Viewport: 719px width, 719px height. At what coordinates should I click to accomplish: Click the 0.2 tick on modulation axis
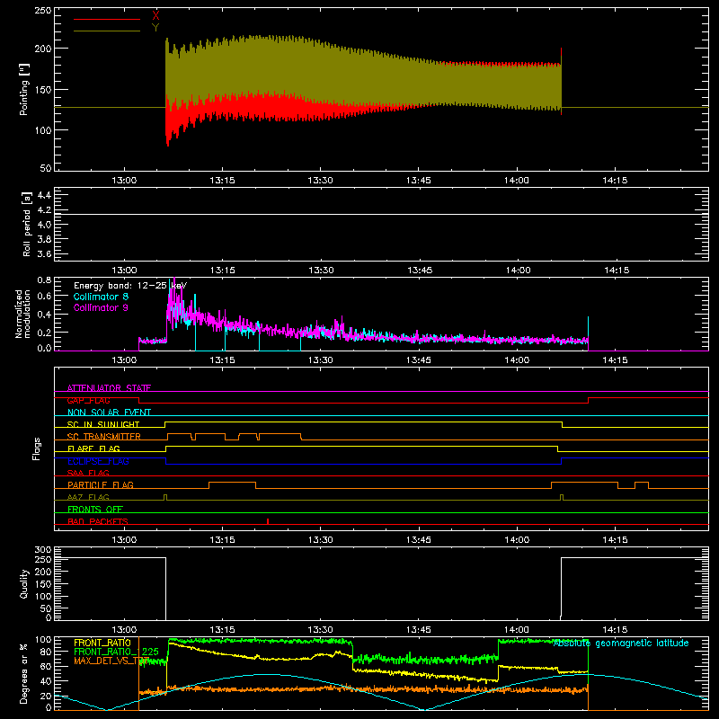pos(44,333)
